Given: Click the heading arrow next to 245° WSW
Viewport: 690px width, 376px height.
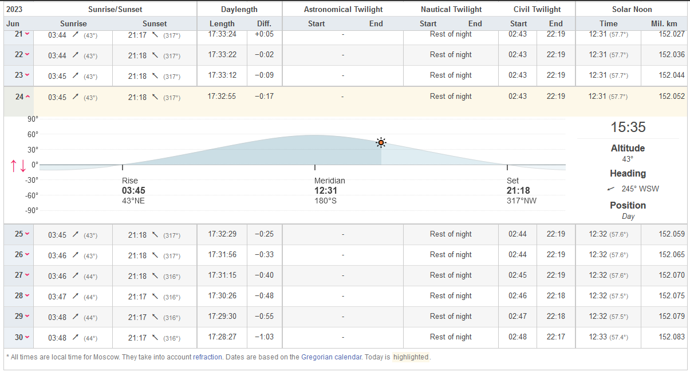Looking at the screenshot, I should 611,189.
